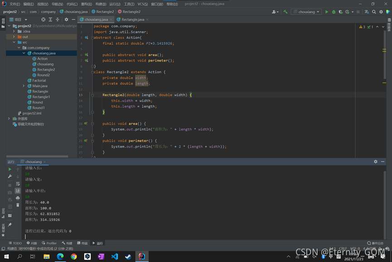Open Windows Start menu
The width and height of the screenshot is (392, 262).
[6, 257]
